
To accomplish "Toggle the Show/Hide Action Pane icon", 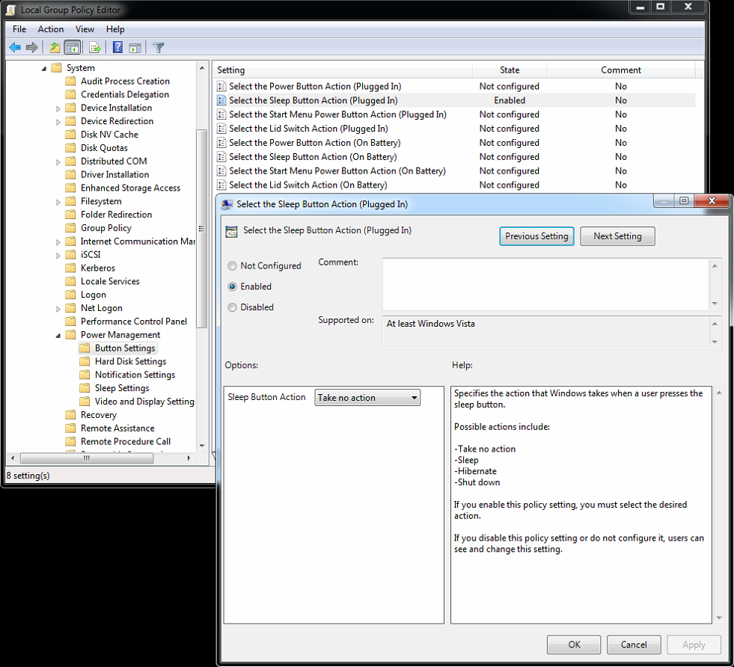I will point(135,48).
